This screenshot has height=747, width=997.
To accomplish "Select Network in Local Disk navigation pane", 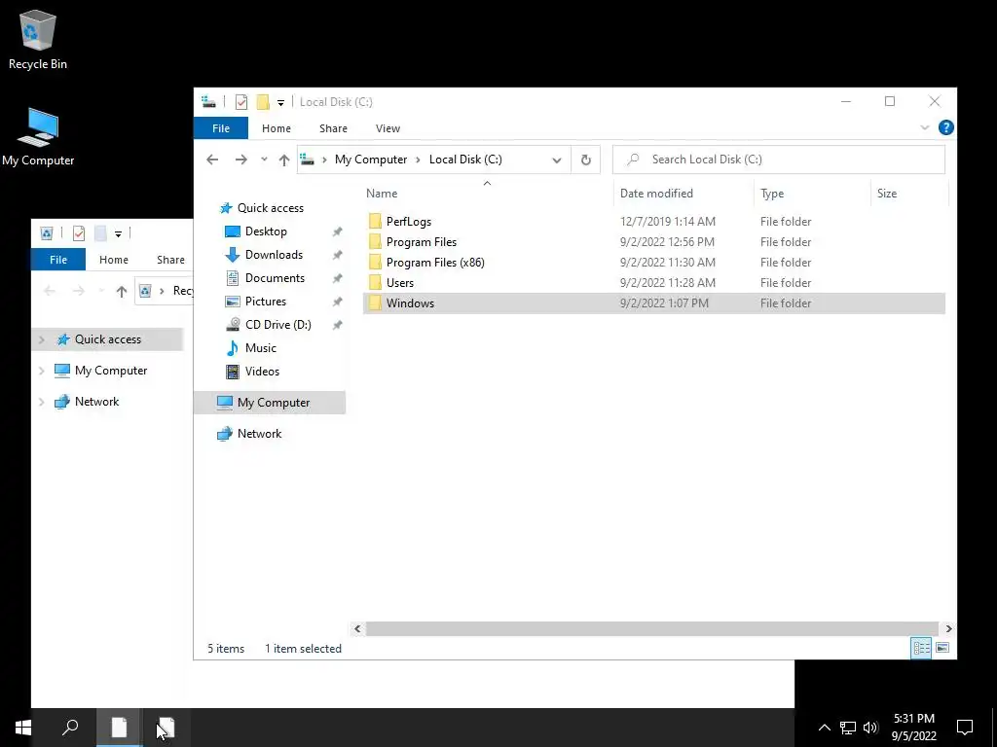I will tap(259, 433).
